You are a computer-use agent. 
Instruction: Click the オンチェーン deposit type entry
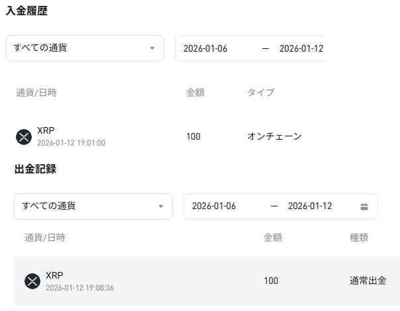click(x=274, y=136)
